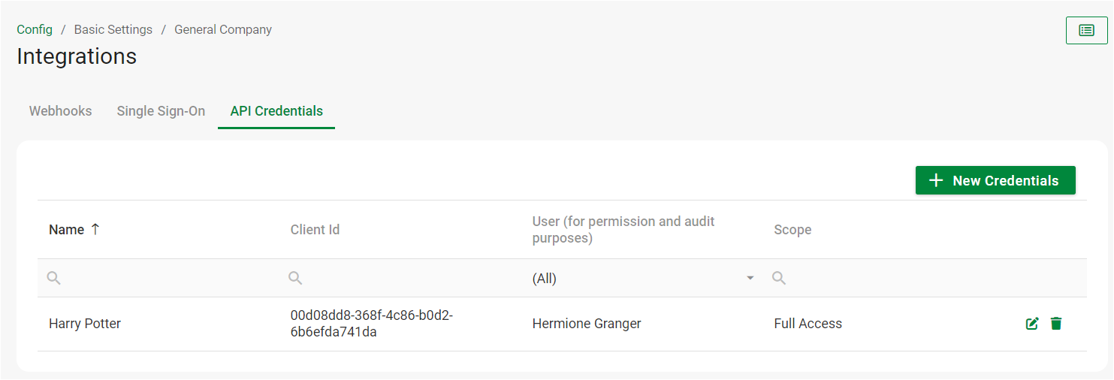The image size is (1114, 380).
Task: Click the Scope filter search icon
Action: (x=779, y=279)
